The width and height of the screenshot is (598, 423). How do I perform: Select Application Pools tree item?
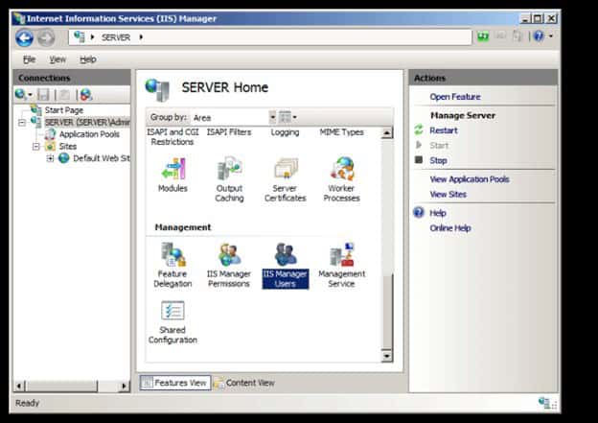click(x=89, y=134)
